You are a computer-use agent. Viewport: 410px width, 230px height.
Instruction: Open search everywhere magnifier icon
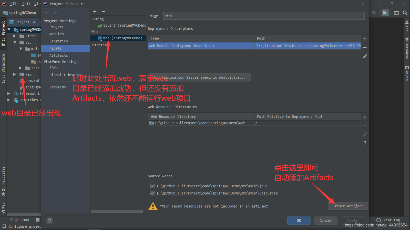[405, 13]
